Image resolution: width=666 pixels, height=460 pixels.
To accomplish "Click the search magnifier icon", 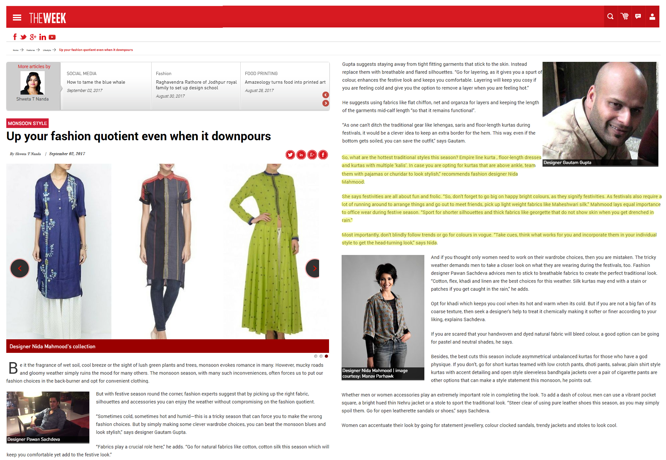I will 610,17.
